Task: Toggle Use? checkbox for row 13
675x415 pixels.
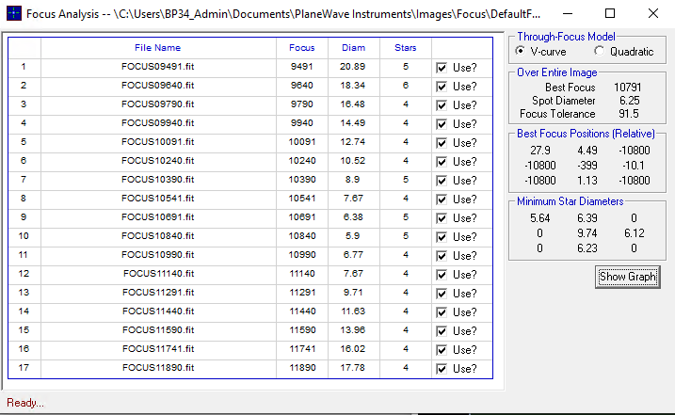Action: point(442,294)
